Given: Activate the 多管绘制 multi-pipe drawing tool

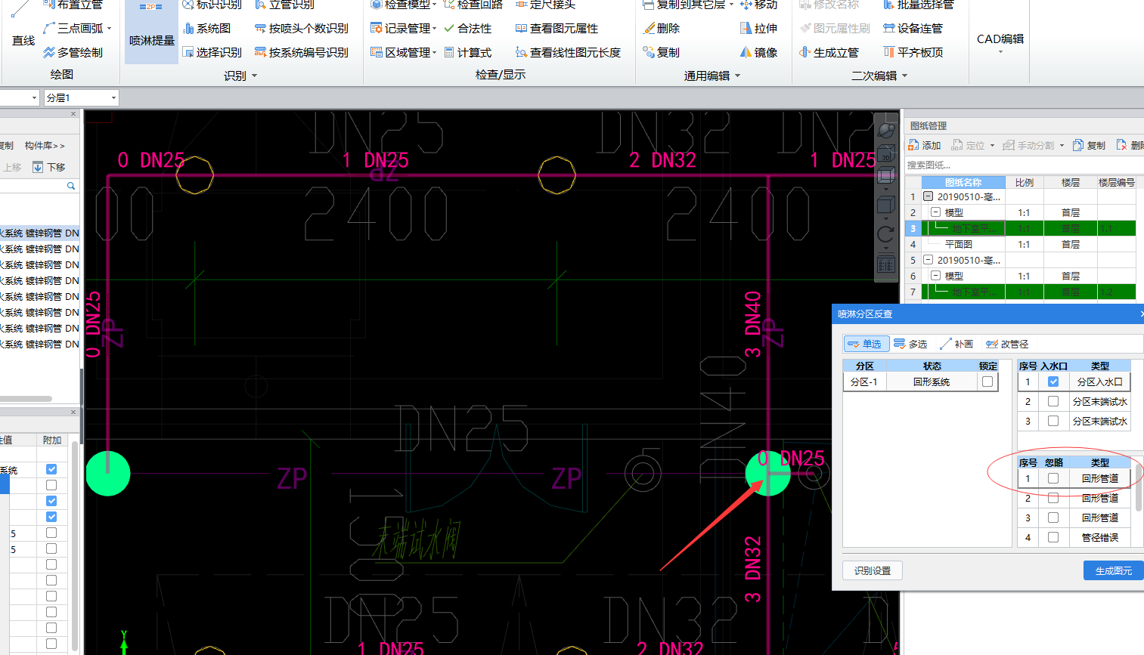Looking at the screenshot, I should [73, 52].
